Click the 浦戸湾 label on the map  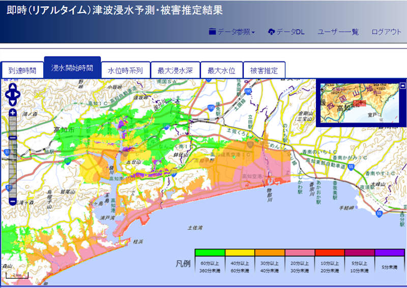click(107, 218)
